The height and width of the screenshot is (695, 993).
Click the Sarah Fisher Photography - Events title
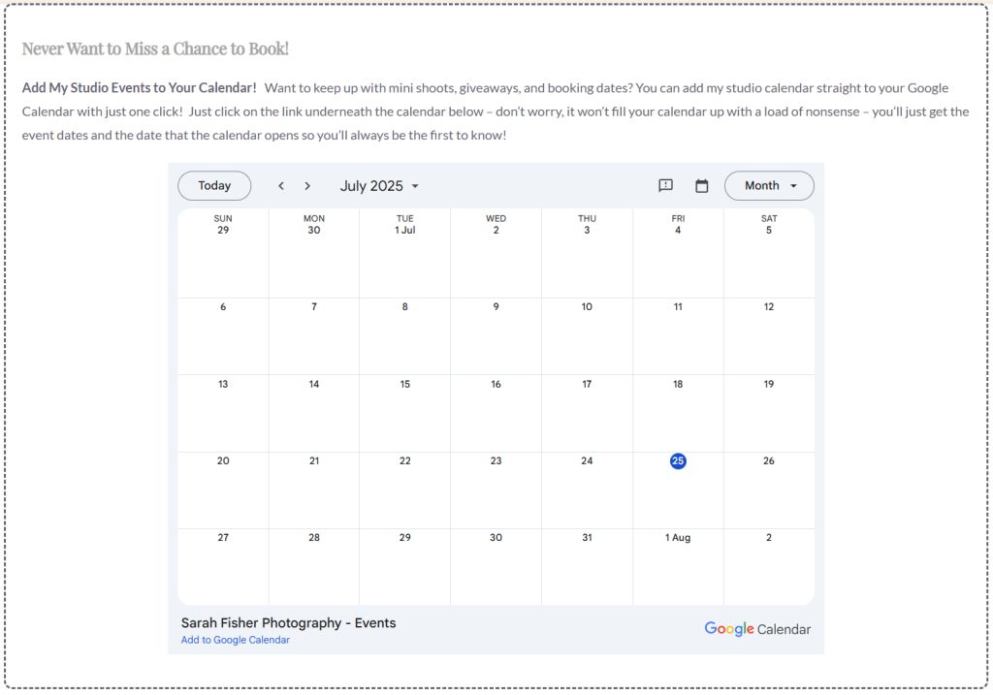[x=288, y=623]
